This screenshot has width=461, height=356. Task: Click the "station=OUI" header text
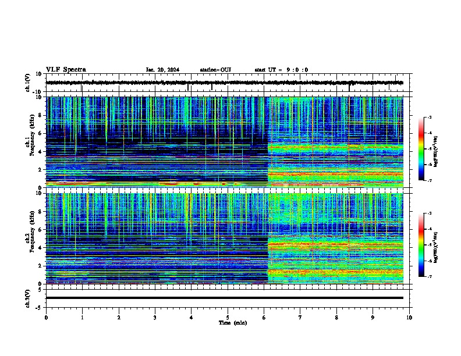215,70
